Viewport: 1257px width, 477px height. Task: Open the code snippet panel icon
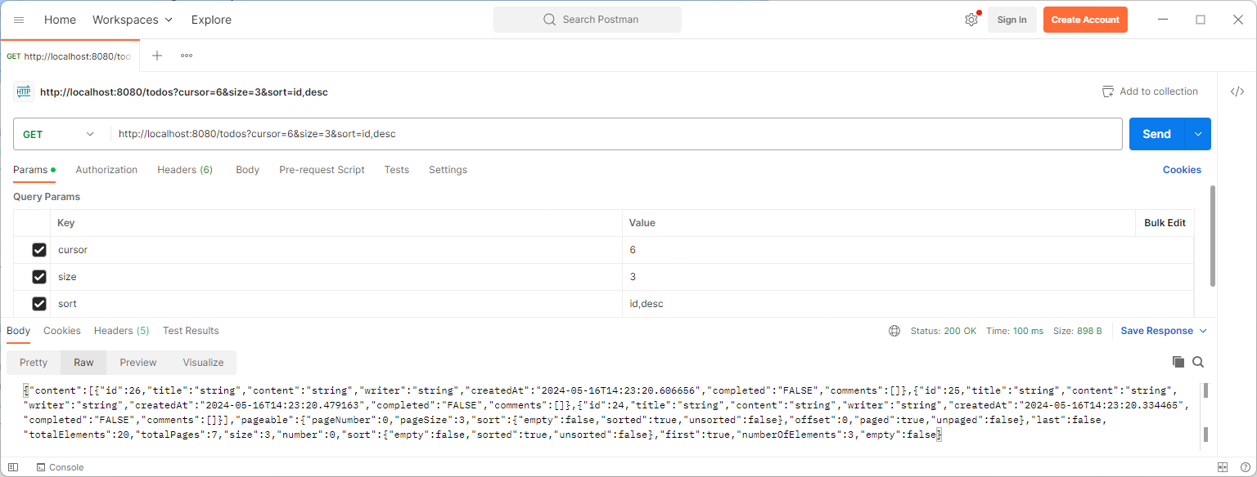[1237, 91]
